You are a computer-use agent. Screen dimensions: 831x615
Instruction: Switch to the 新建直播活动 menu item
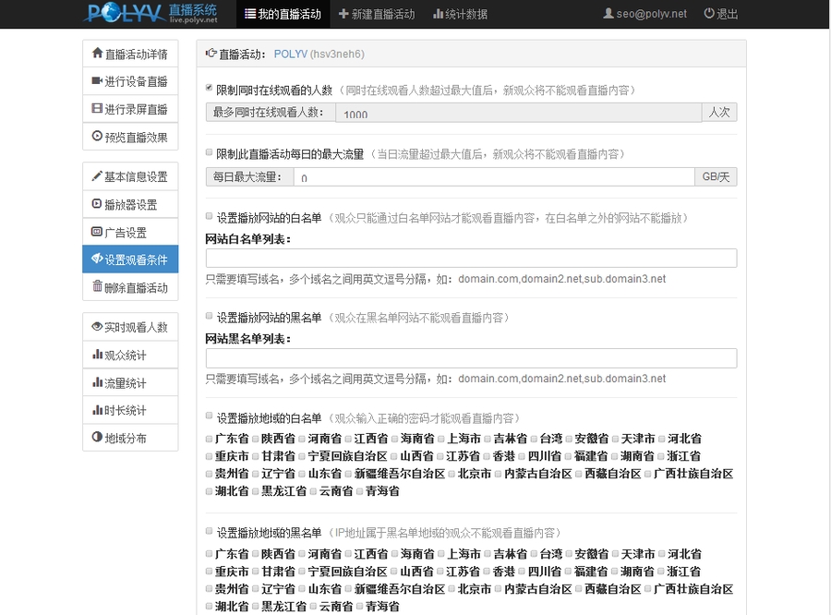(380, 14)
